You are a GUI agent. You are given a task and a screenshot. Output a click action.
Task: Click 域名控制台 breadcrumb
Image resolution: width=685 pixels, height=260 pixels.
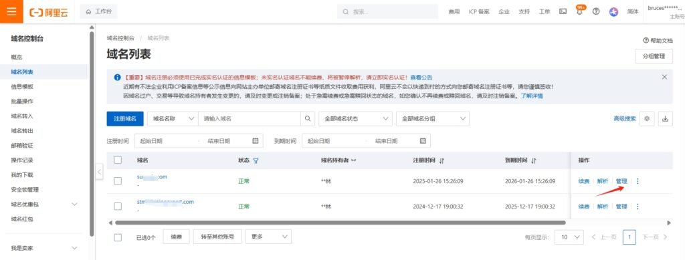120,38
